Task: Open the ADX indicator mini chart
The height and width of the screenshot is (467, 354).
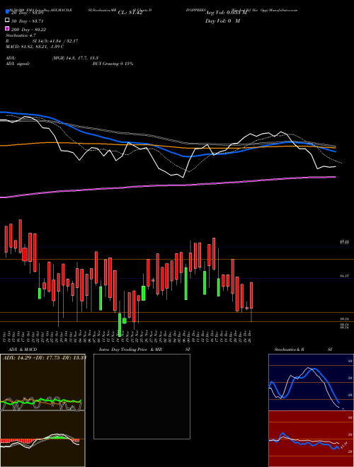Action: [42, 382]
